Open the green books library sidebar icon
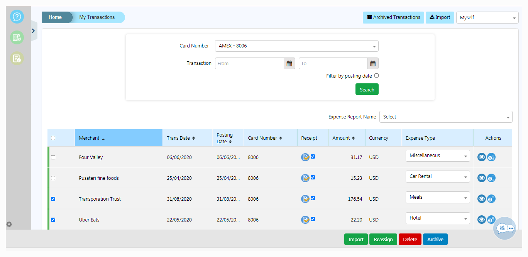The height and width of the screenshot is (257, 528). (x=17, y=37)
